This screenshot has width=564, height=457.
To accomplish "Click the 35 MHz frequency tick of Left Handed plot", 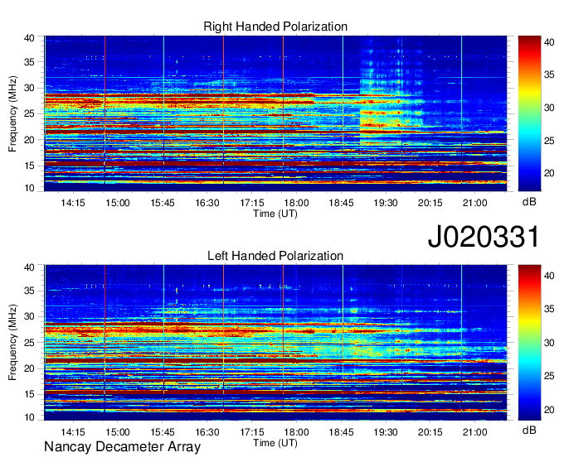I will [30, 291].
